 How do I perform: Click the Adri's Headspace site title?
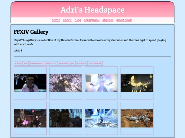point(92,10)
